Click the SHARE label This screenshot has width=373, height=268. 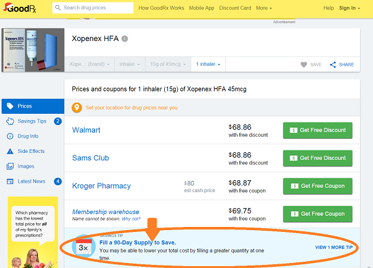pyautogui.click(x=346, y=65)
